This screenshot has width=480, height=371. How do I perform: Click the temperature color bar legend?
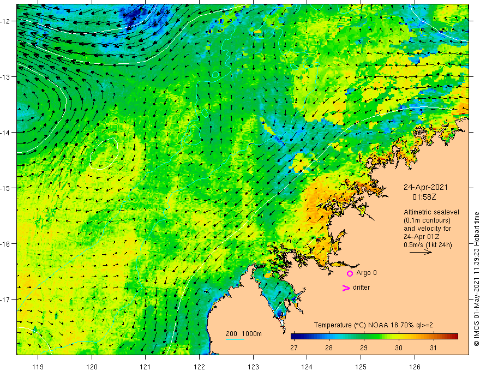(374, 337)
